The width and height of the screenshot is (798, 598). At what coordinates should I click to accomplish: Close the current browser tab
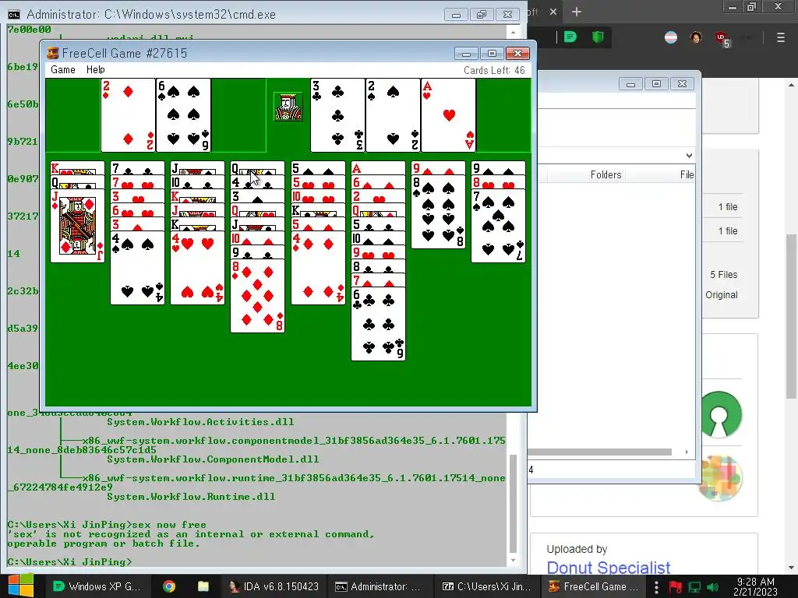click(553, 12)
